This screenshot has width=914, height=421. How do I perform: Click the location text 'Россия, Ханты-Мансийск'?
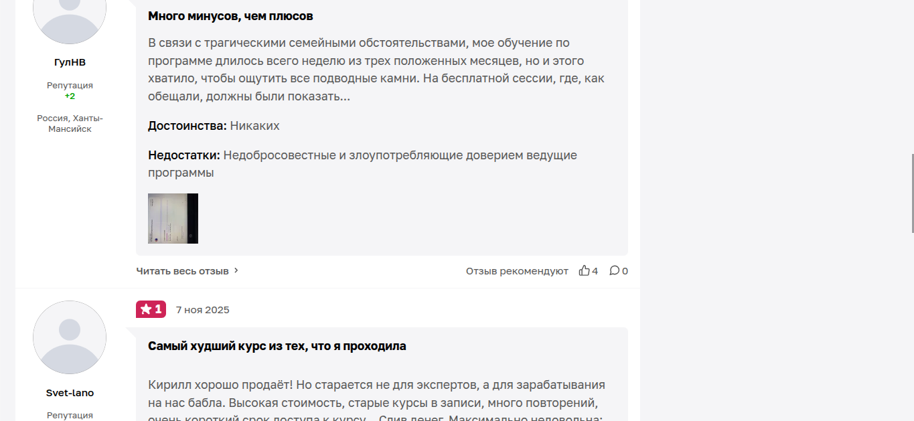[70, 123]
